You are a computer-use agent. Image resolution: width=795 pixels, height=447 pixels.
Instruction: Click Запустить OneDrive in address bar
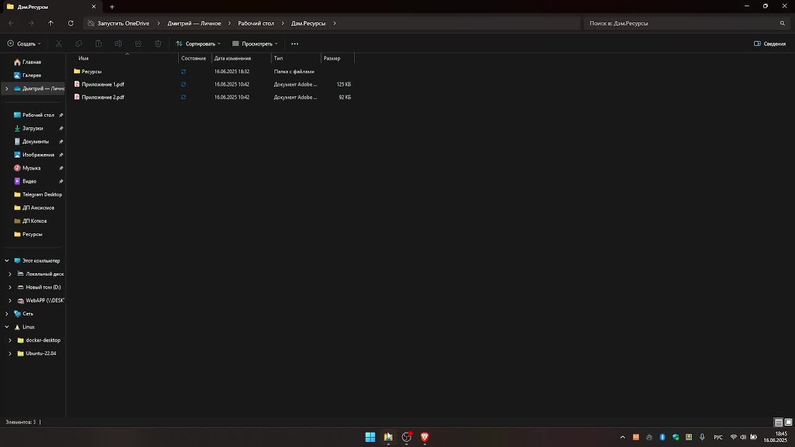point(123,23)
